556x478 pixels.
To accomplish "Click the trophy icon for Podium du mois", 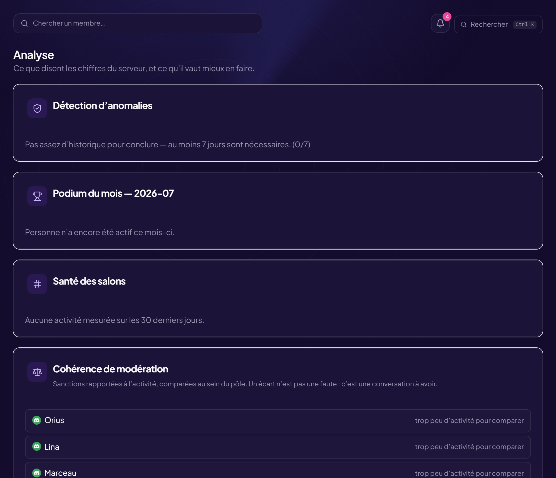I will pyautogui.click(x=37, y=196).
